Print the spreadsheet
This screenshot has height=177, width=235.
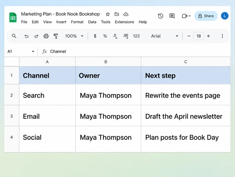(46, 36)
